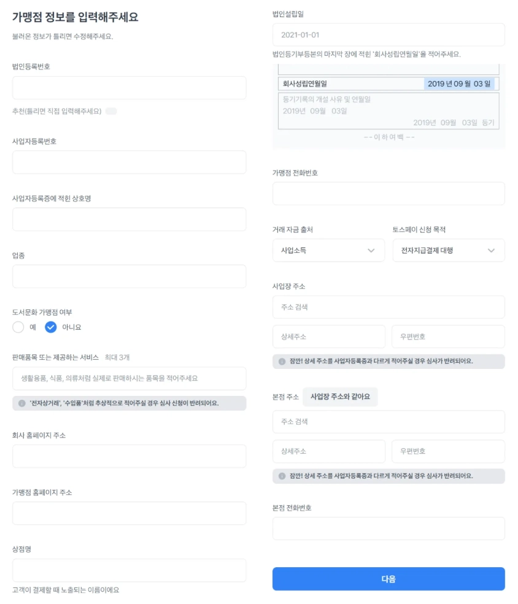
Task: Click 판매품목 또는 제공하는 서비스 input
Action: pos(129,378)
